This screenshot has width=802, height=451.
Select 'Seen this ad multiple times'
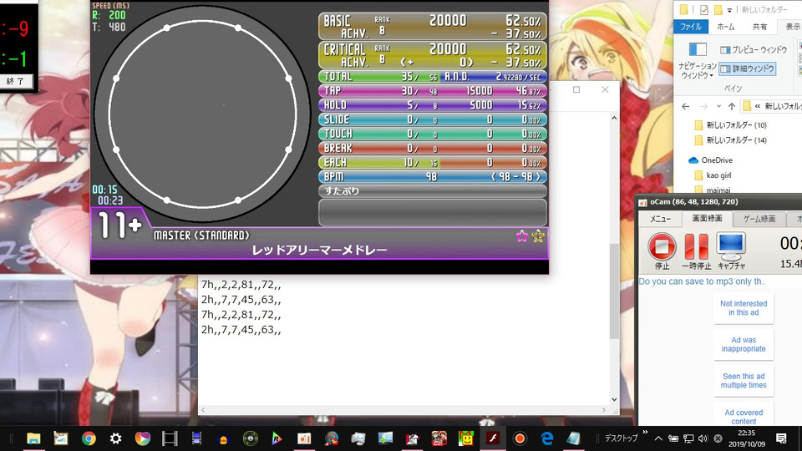pos(744,381)
